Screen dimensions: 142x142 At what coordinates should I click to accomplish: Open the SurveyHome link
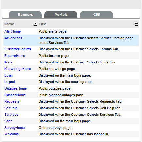pyautogui.click(x=14, y=128)
